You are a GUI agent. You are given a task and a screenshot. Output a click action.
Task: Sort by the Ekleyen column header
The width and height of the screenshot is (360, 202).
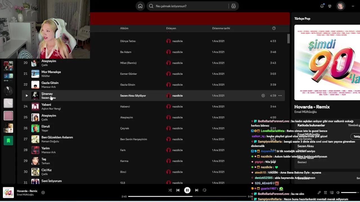point(171,28)
